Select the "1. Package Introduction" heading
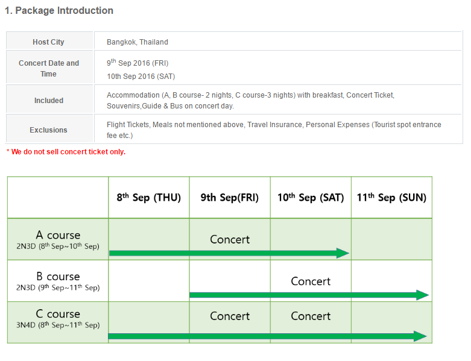The height and width of the screenshot is (361, 471). coord(59,10)
